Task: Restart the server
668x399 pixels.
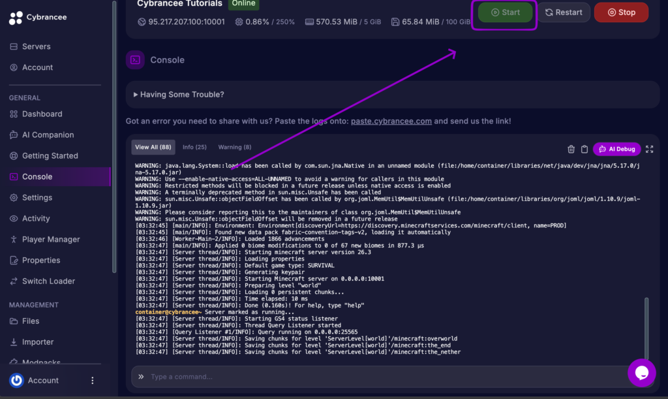Action: (564, 12)
